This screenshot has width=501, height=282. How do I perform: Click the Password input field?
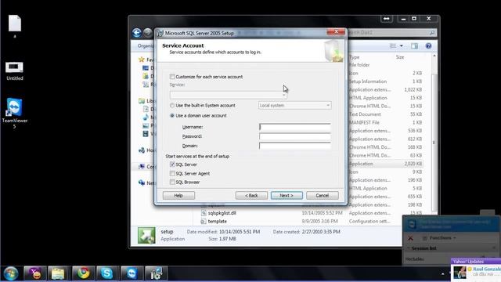point(294,136)
